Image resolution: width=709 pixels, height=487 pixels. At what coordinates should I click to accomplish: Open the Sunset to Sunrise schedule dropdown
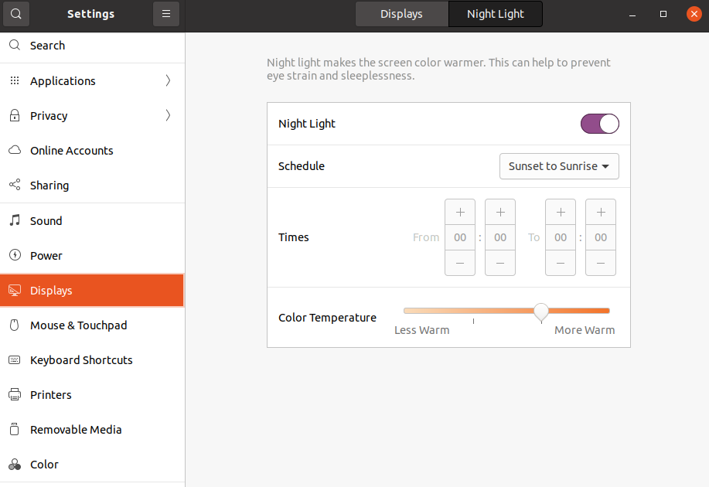[558, 165]
